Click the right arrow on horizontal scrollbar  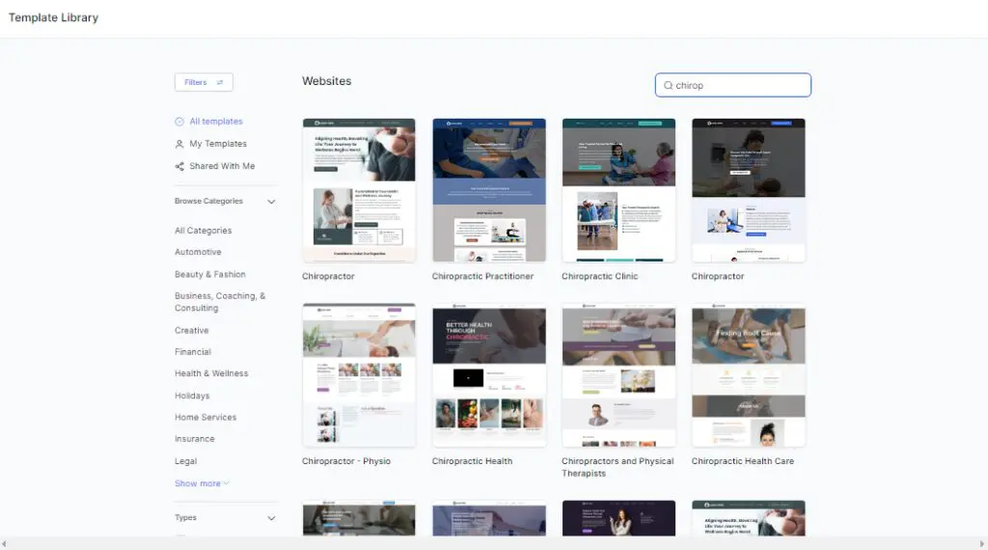point(982,544)
